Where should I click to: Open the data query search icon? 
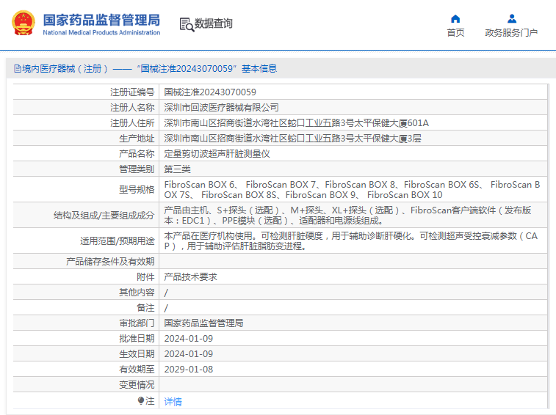187,24
